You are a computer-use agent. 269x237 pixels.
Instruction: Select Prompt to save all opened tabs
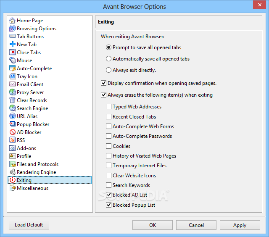click(108, 47)
